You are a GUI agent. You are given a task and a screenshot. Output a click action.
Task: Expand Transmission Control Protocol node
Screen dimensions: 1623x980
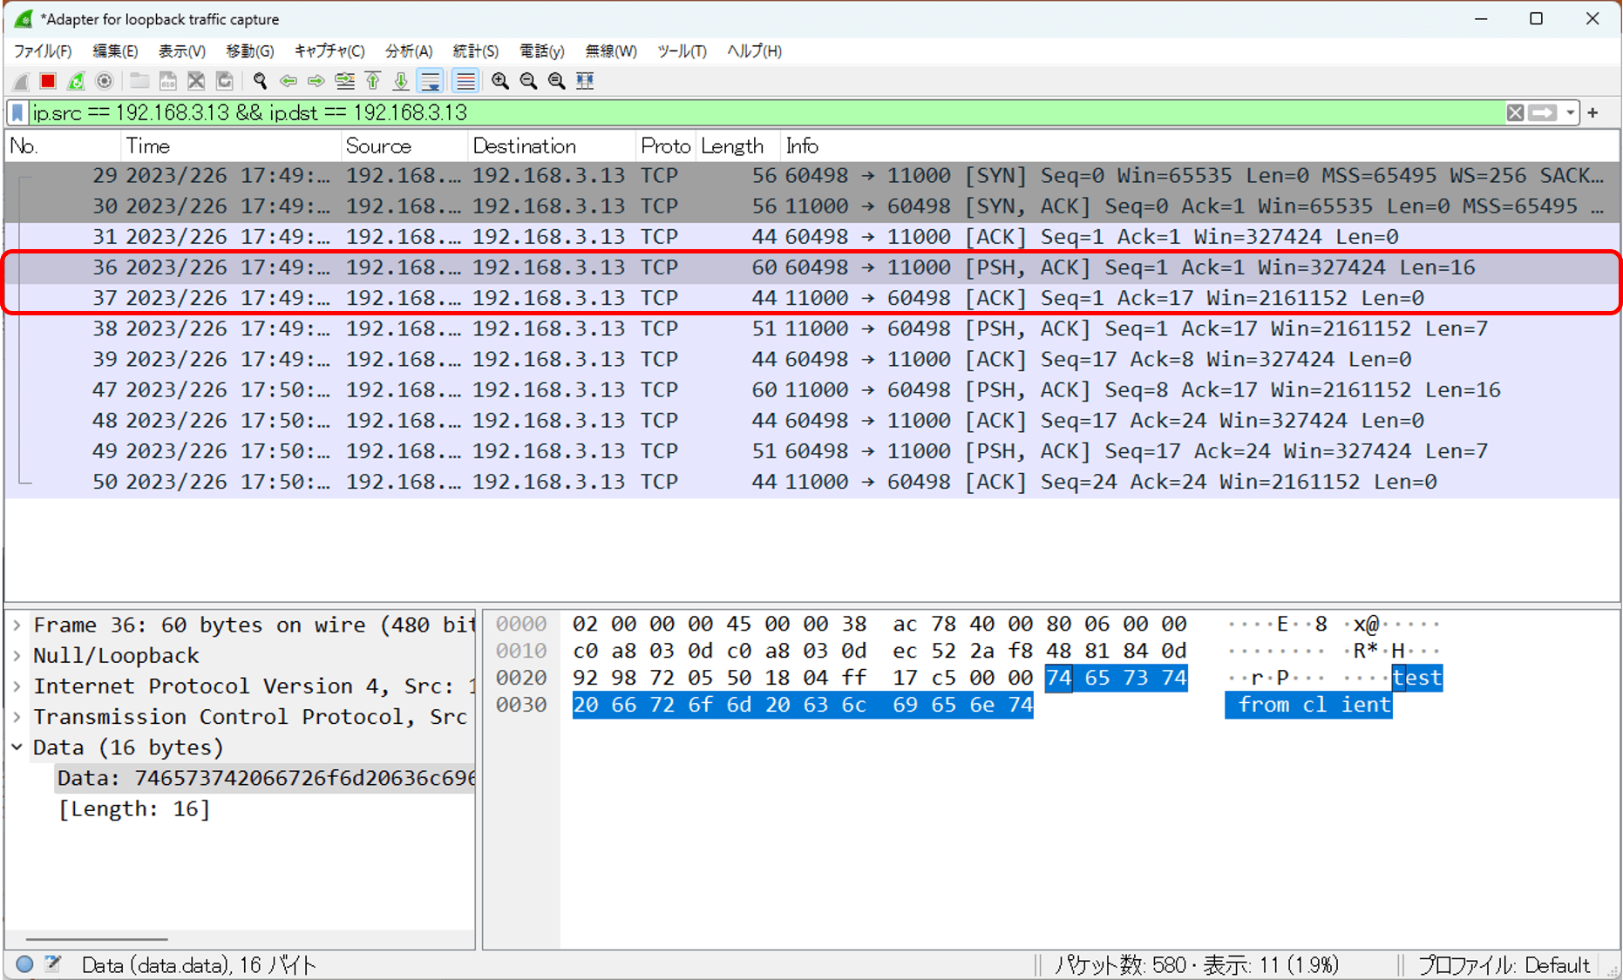coord(17,716)
